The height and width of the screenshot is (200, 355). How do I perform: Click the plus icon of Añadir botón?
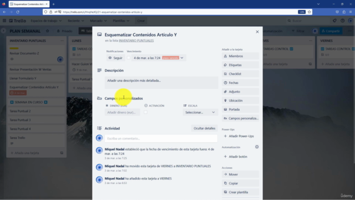tap(225, 157)
